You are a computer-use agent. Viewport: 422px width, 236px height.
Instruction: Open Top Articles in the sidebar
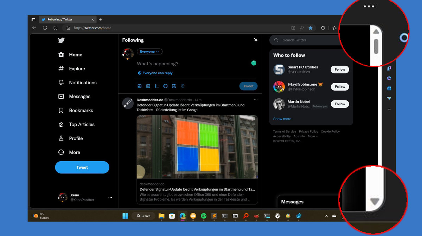pyautogui.click(x=76, y=124)
